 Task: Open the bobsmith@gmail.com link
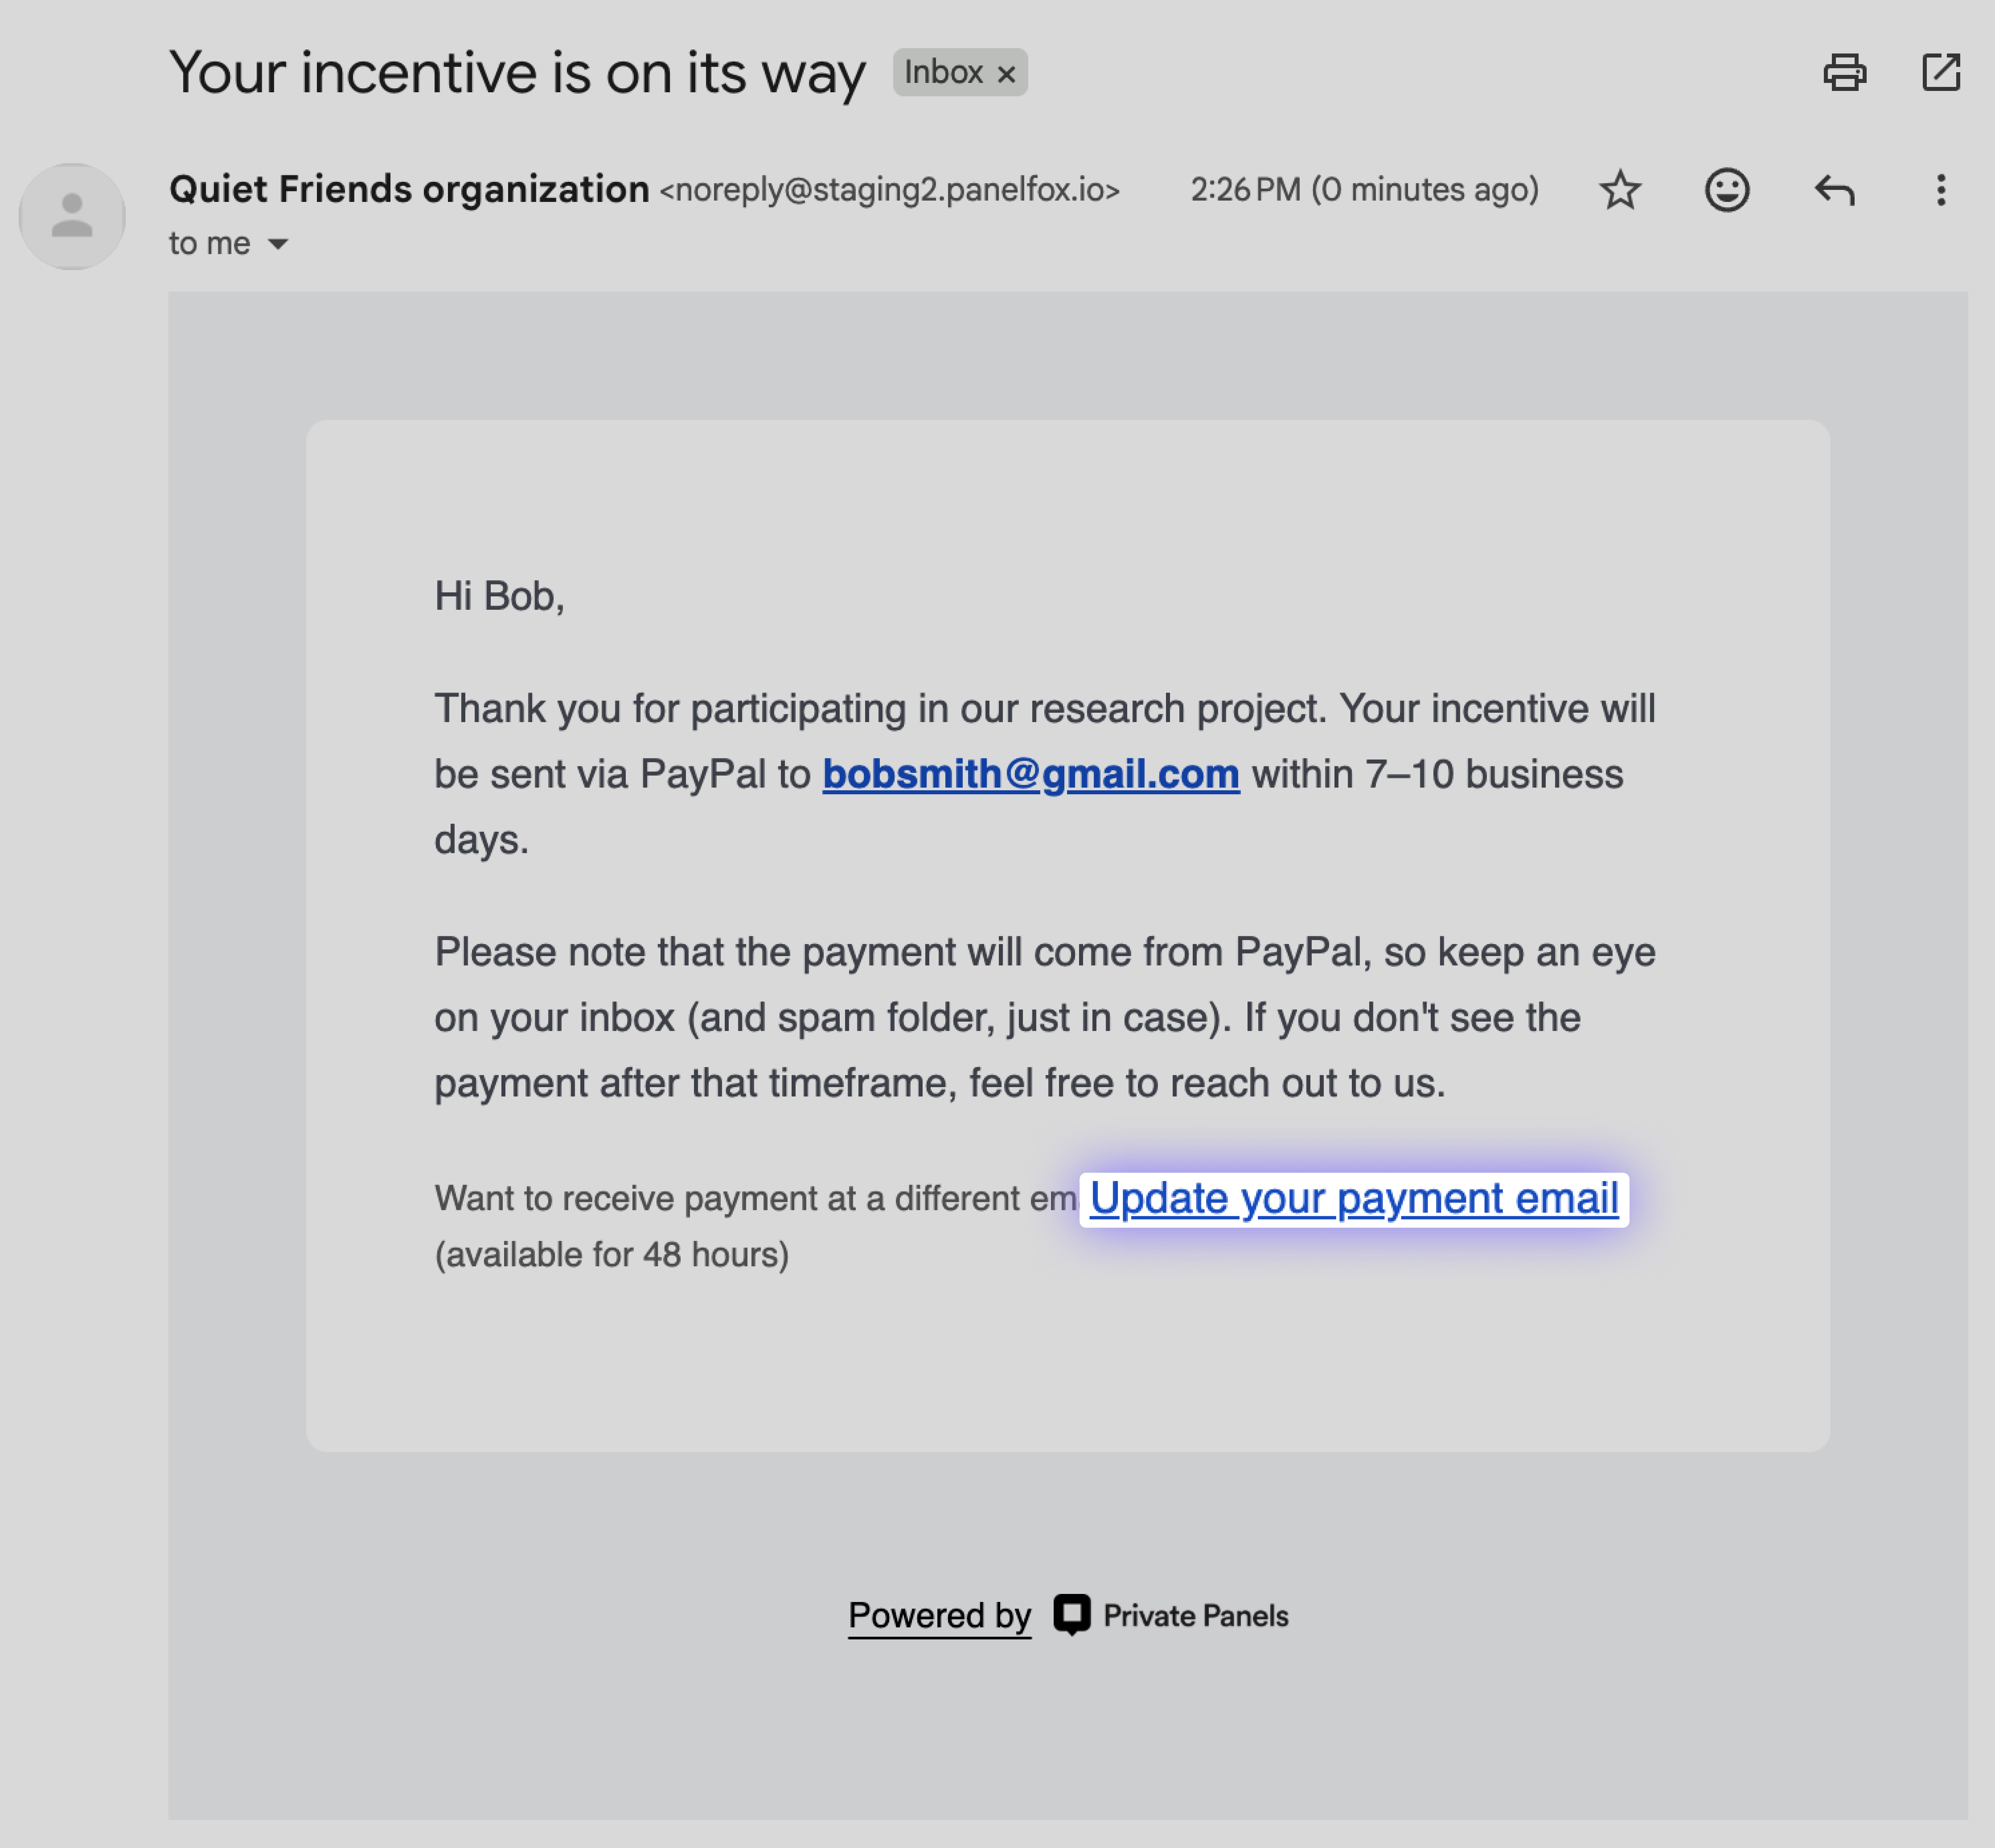[x=1031, y=774]
